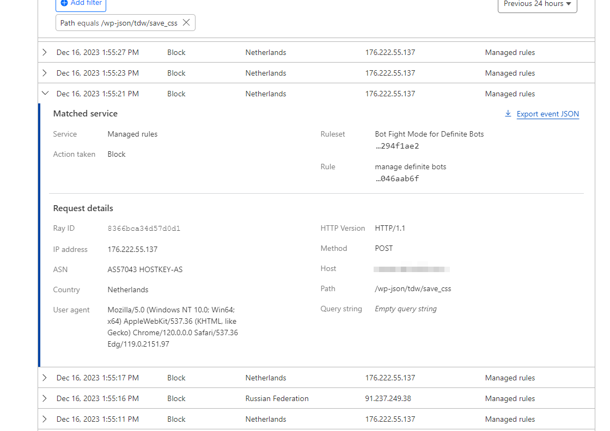This screenshot has width=610, height=431.
Task: Click the date Dec 16, 2023 1:55:23 PM
Action: click(x=97, y=73)
